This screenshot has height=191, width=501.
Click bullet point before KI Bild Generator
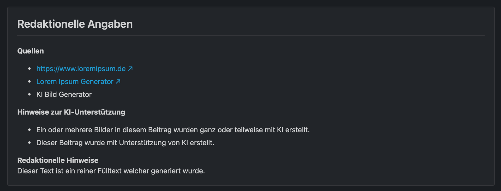[x=29, y=94]
